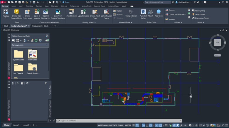The width and height of the screenshot is (229, 128).
Task: Click the Connect utility
Action: [170, 10]
